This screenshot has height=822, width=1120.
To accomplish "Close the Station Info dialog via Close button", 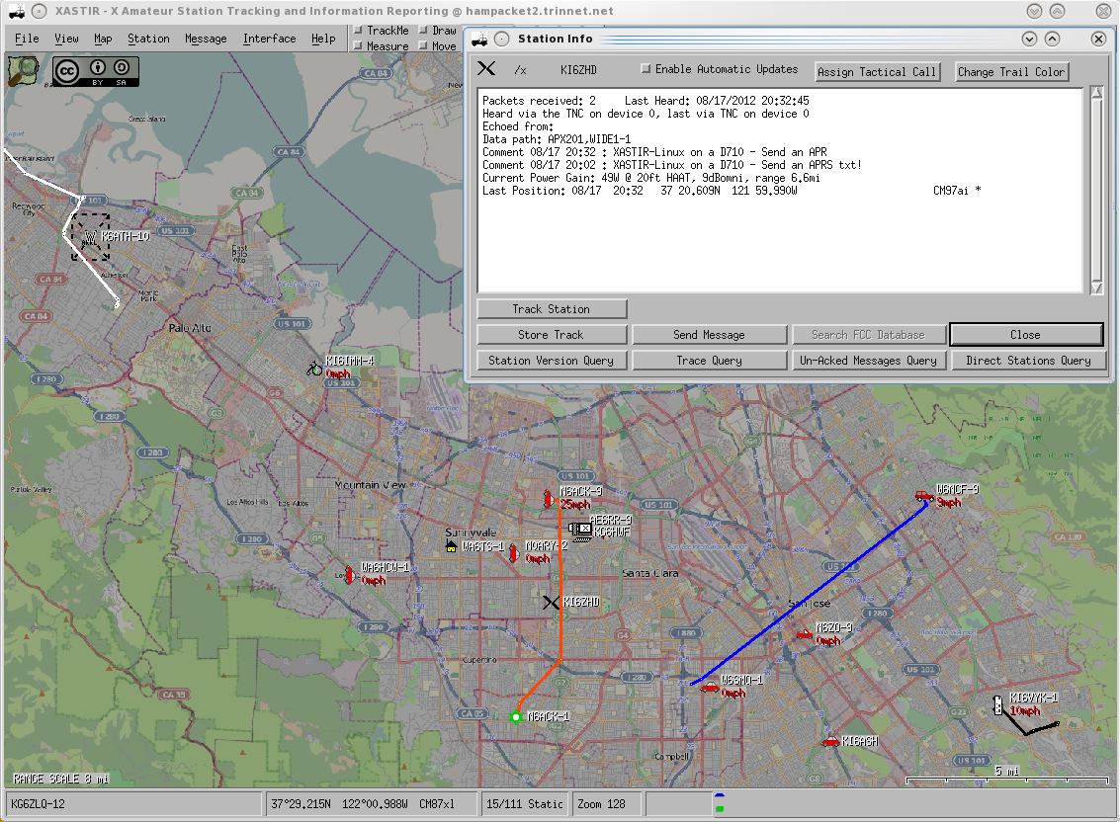I will click(1026, 334).
